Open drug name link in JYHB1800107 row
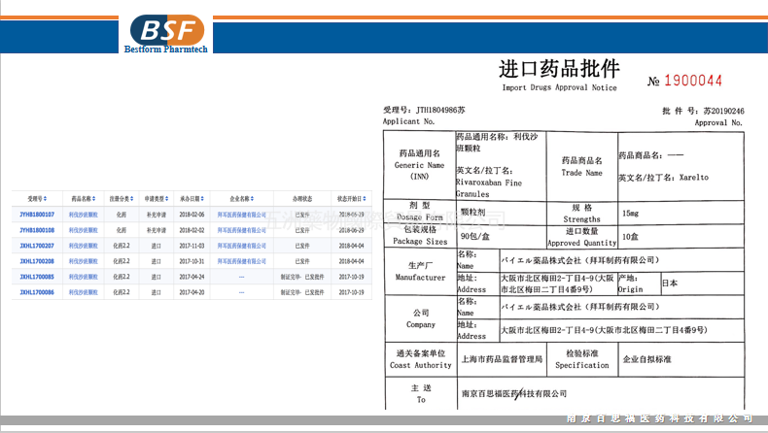768x433 pixels. [x=84, y=215]
